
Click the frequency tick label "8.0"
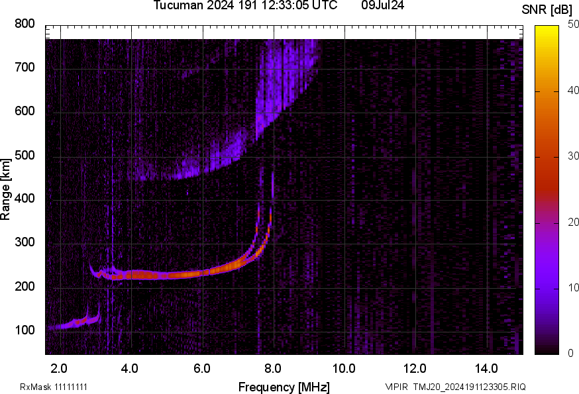[273, 368]
